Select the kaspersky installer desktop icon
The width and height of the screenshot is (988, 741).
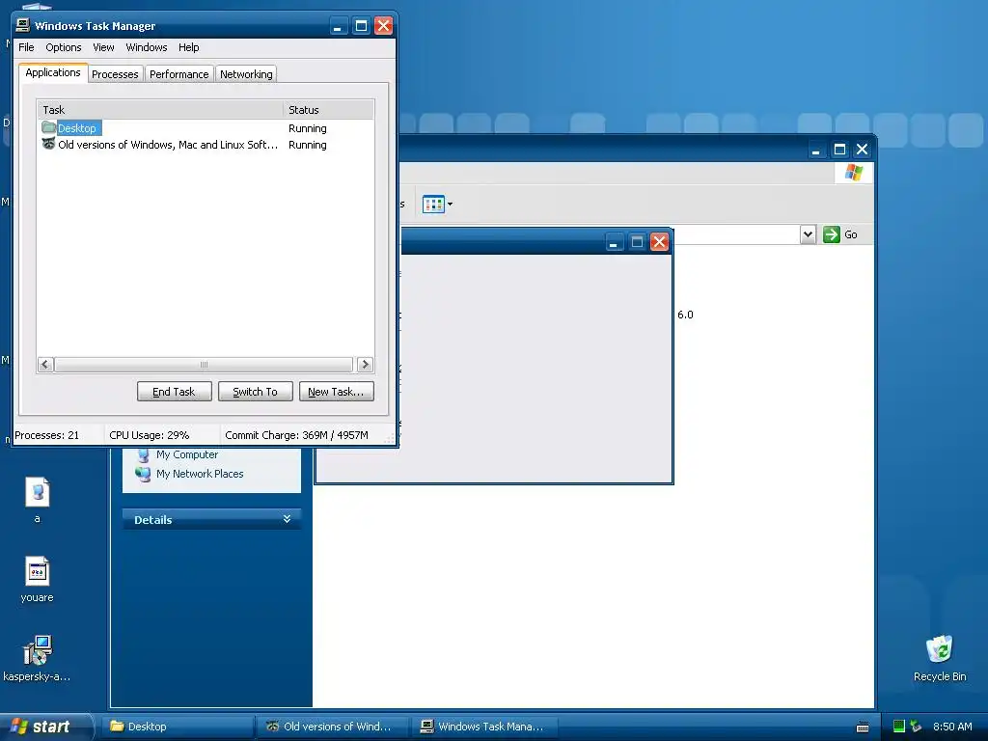tap(38, 658)
